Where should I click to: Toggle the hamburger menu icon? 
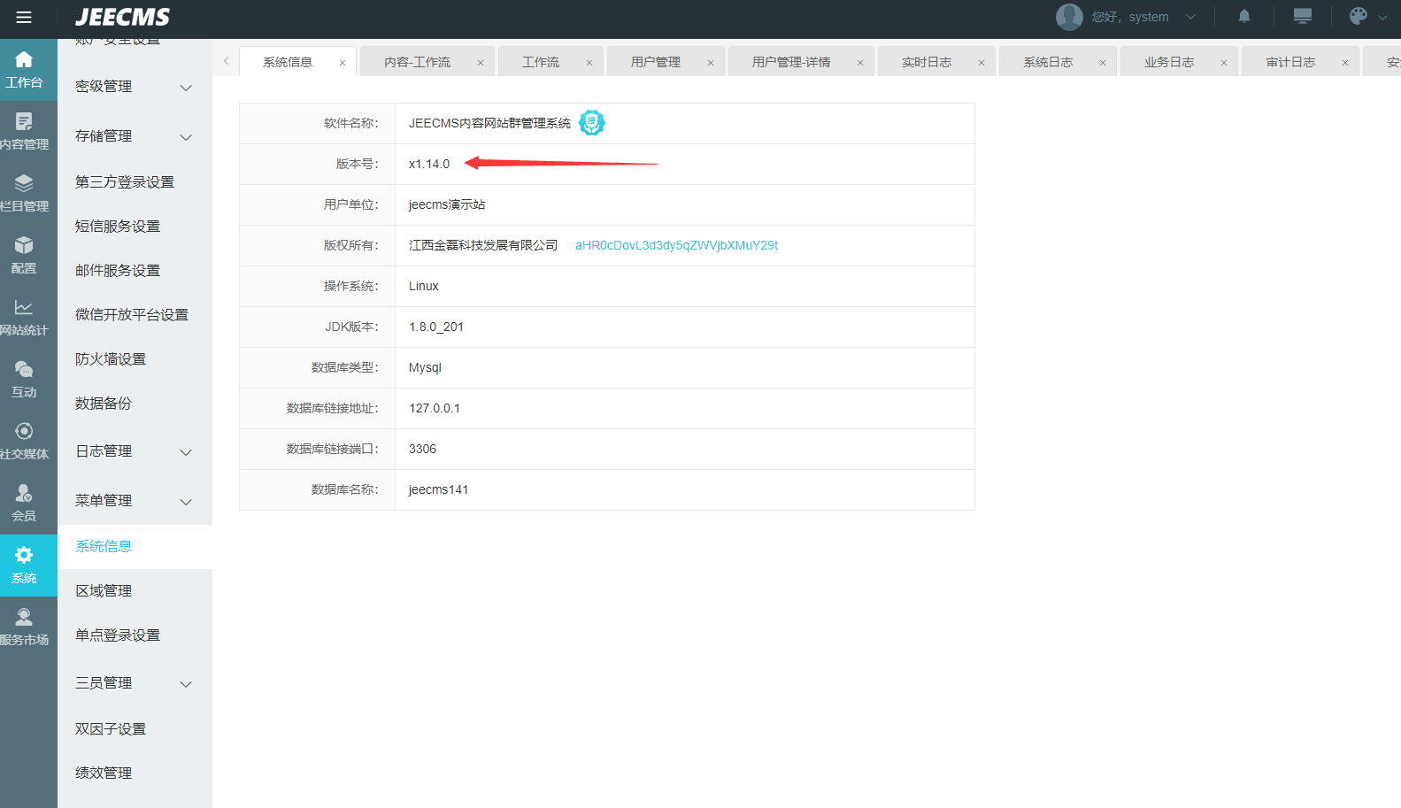tap(24, 18)
